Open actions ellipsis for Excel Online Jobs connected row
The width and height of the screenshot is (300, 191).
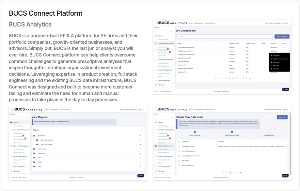(x=284, y=47)
